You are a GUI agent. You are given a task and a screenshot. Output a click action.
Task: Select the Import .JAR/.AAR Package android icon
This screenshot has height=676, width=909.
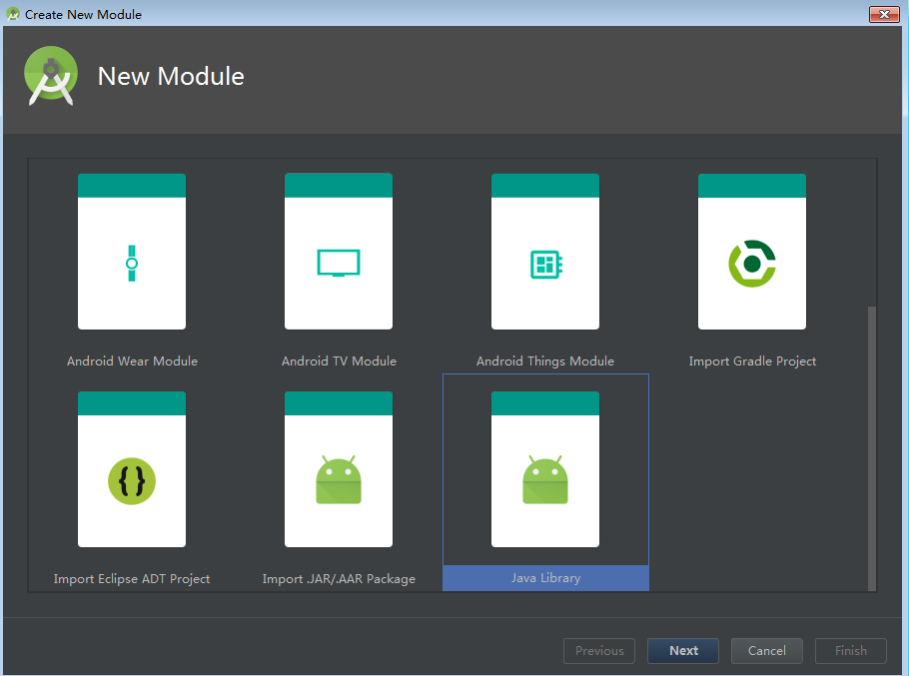[x=339, y=479]
